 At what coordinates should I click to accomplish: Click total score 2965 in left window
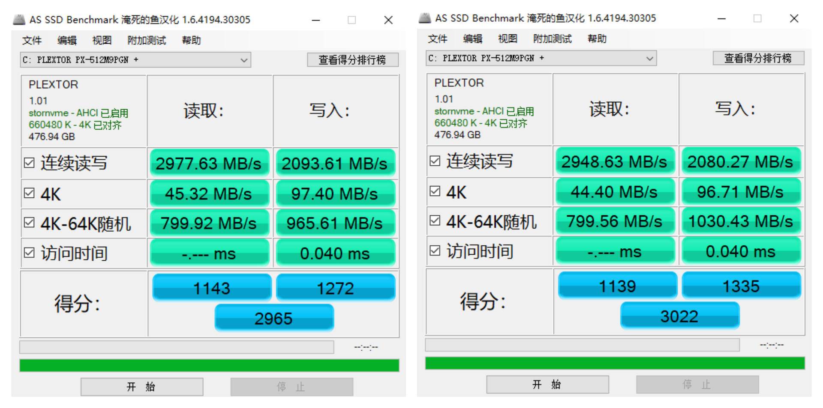(x=274, y=318)
